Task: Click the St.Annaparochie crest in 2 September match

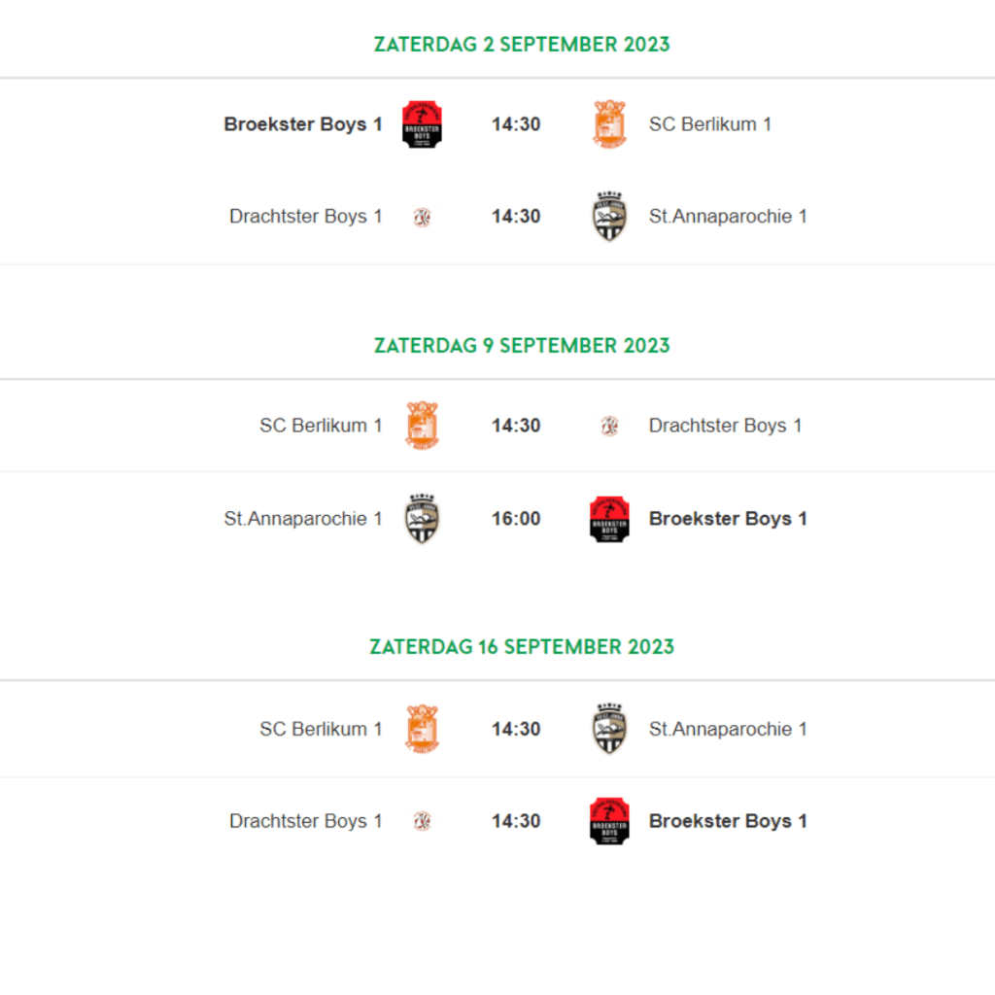Action: (609, 217)
